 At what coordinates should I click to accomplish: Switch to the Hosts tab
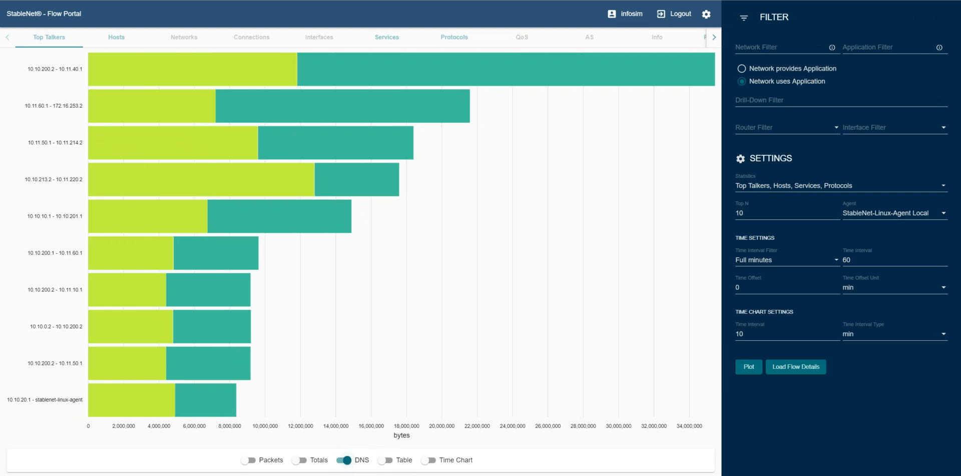[x=116, y=38]
